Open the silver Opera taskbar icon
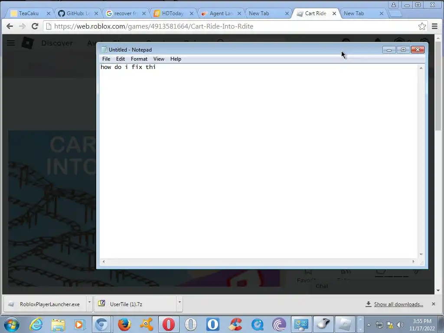The height and width of the screenshot is (333, 444). [x=191, y=324]
